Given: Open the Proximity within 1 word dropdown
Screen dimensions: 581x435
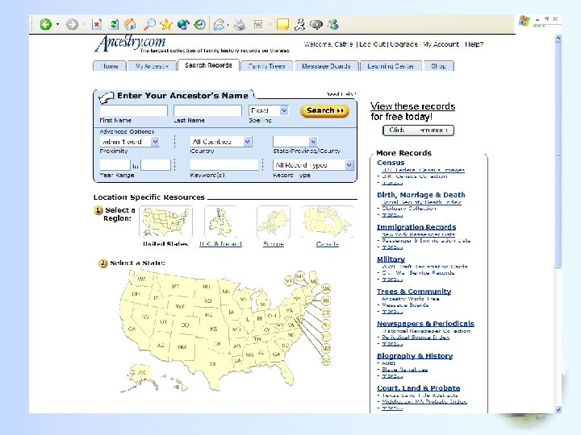Looking at the screenshot, I should 155,142.
